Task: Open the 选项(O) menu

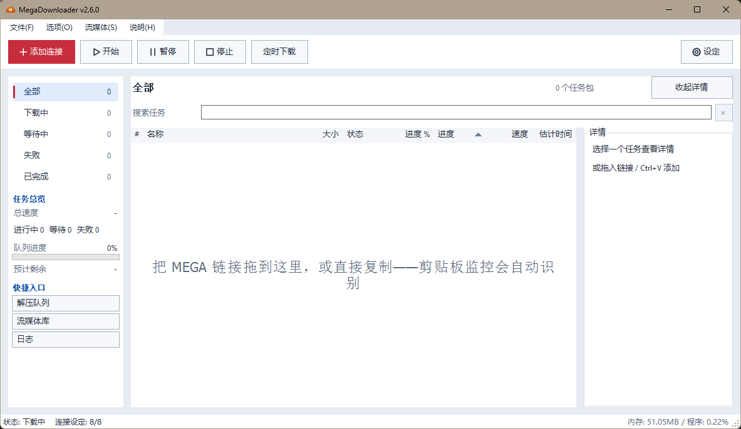Action: (59, 28)
